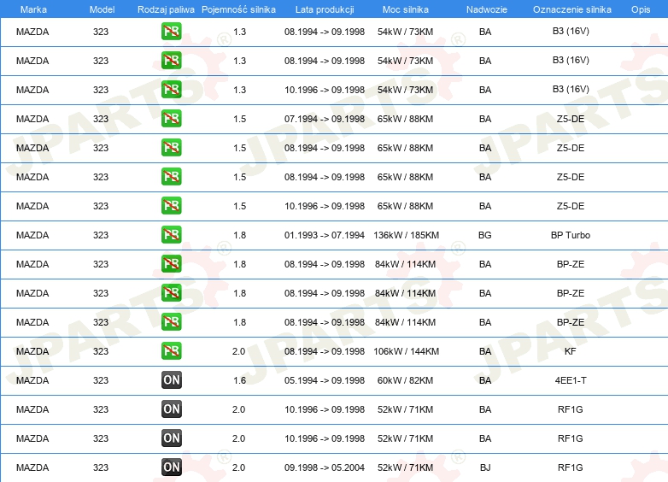Select MAZDA in the 4EE1-T row
668x482 pixels.
tap(32, 380)
